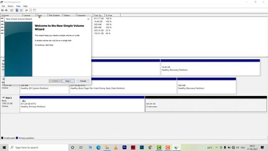Open the orange Camtasia recorder taskbar icon

coord(167,147)
